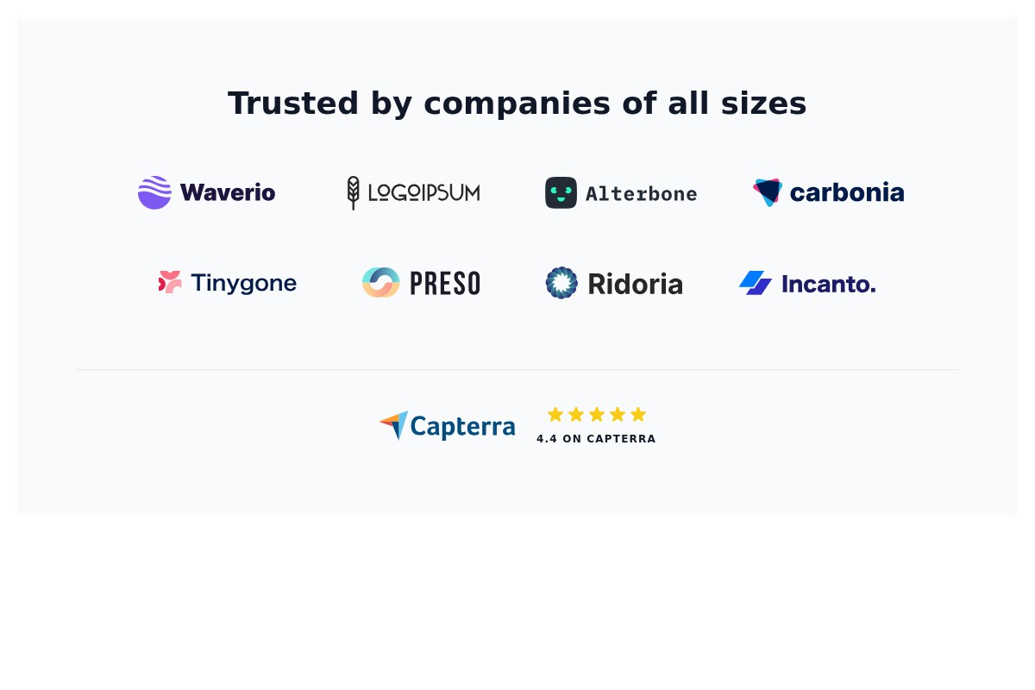
Task: Click the Logoipsum wheat stalk icon
Action: tap(353, 192)
